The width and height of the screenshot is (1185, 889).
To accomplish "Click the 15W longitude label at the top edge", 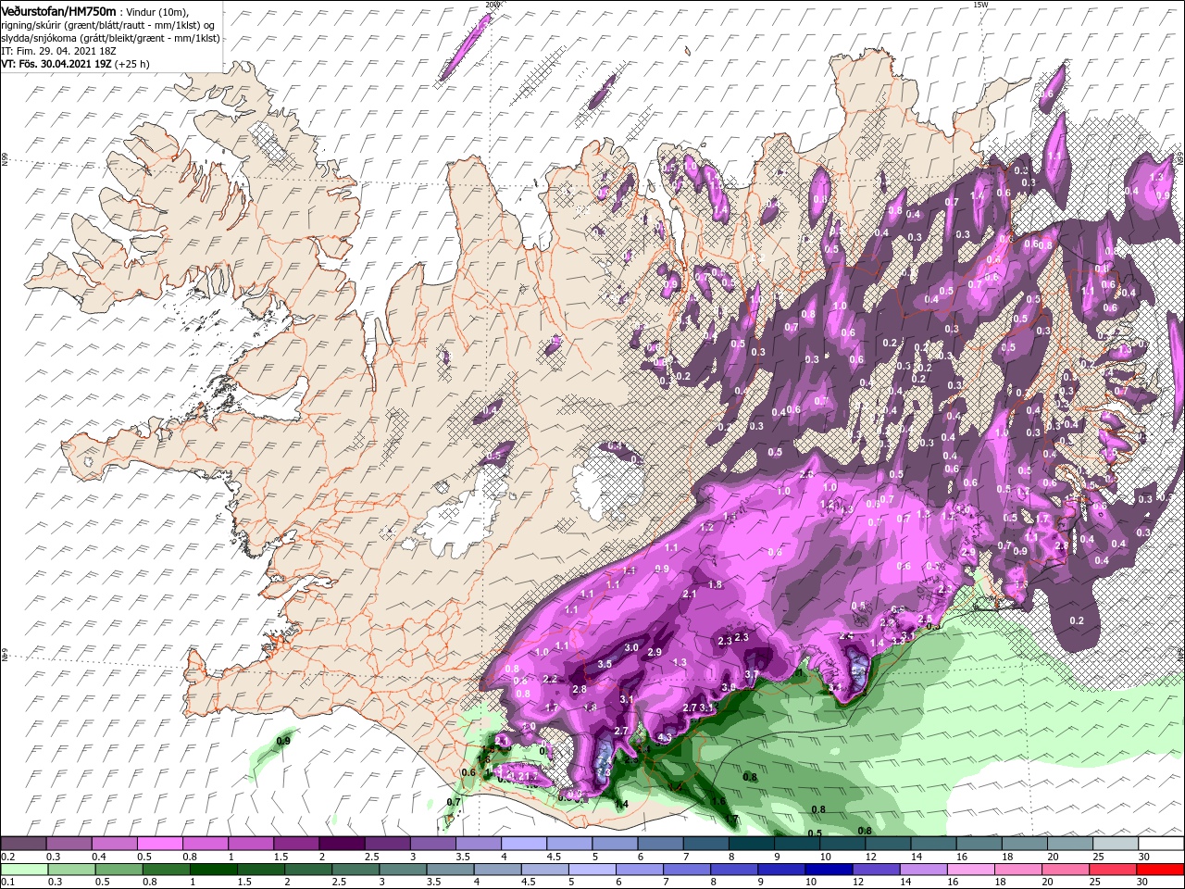I will pos(980,5).
